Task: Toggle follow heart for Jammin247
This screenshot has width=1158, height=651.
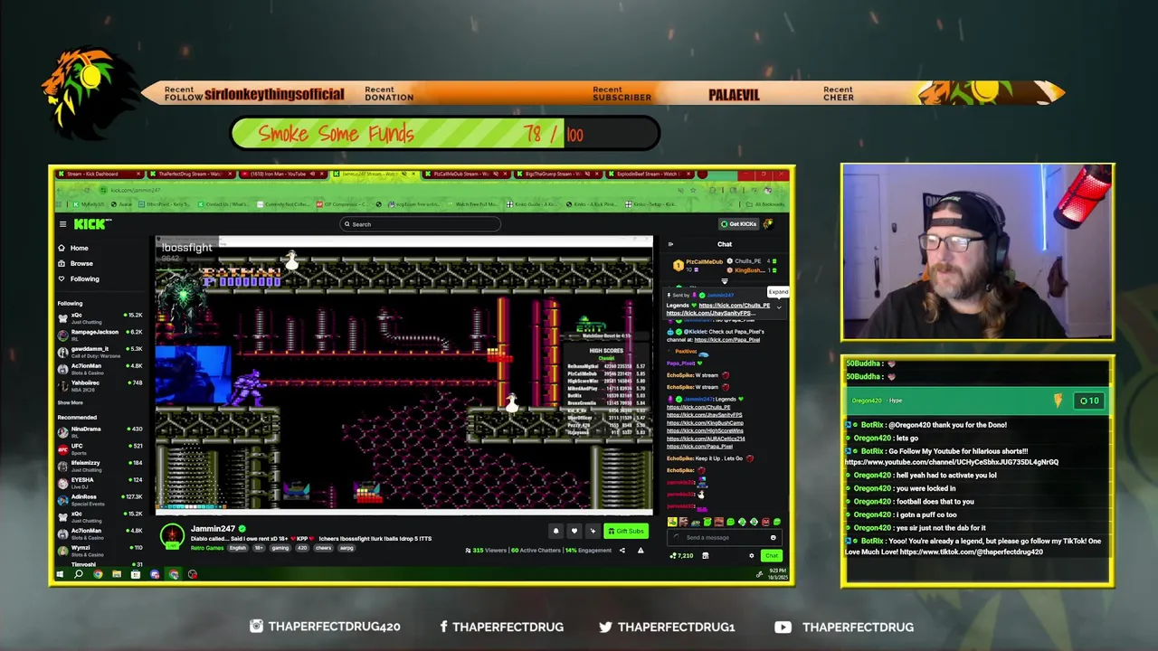Action: (574, 531)
